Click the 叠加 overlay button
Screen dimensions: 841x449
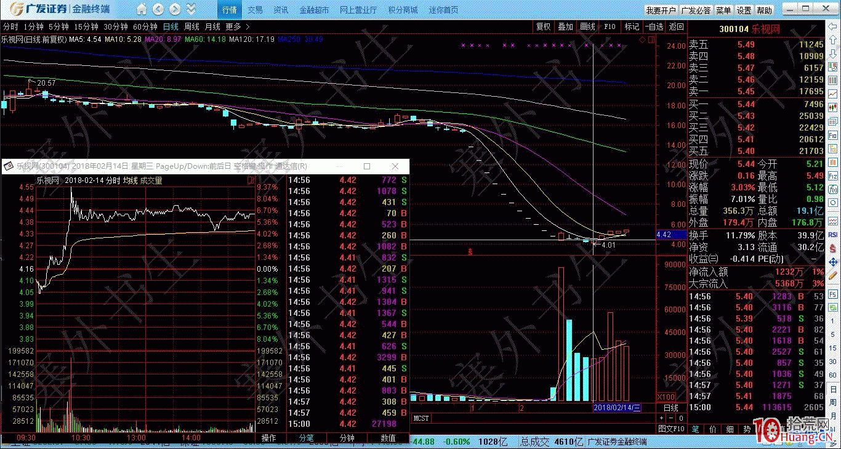tap(565, 27)
